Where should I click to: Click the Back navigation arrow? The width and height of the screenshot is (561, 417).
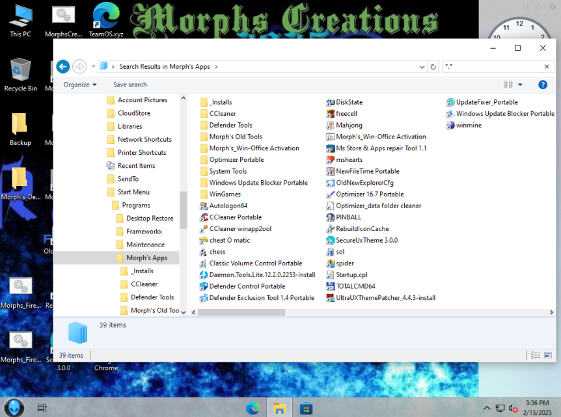pyautogui.click(x=63, y=66)
